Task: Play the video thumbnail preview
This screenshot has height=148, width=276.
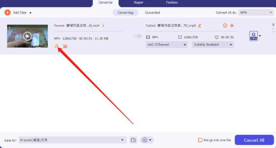Action: [x=27, y=36]
